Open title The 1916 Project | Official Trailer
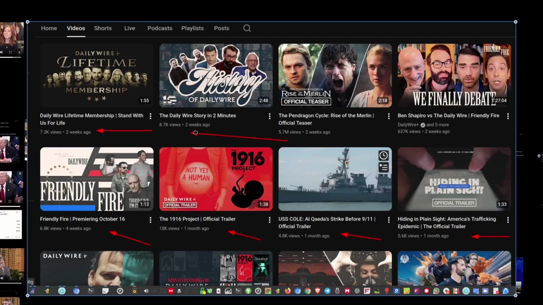The image size is (543, 305). [x=197, y=219]
